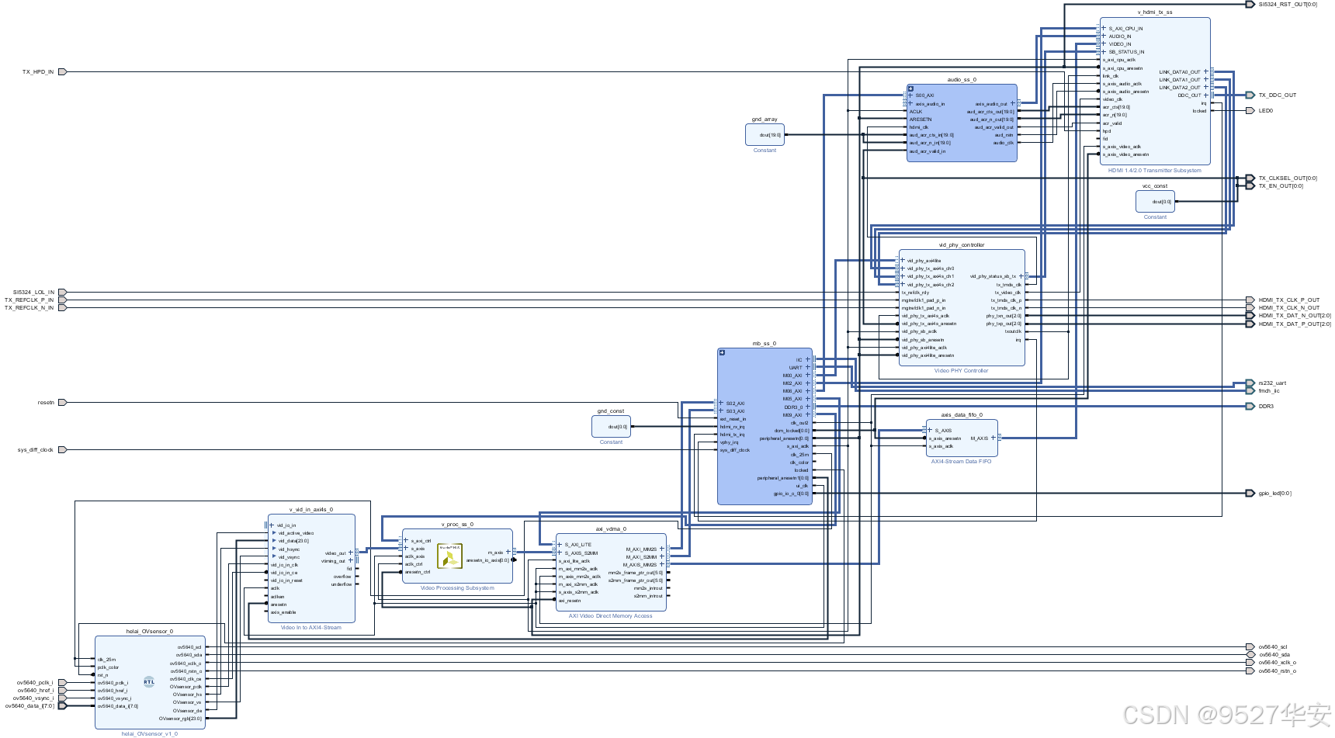This screenshot has width=1335, height=738.
Task: Select the sys_diff_clock input port symbol
Action: pyautogui.click(x=62, y=449)
